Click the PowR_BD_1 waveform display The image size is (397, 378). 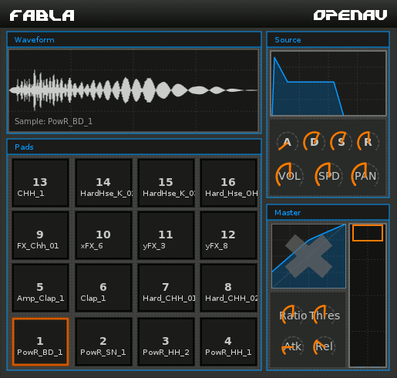pos(133,90)
